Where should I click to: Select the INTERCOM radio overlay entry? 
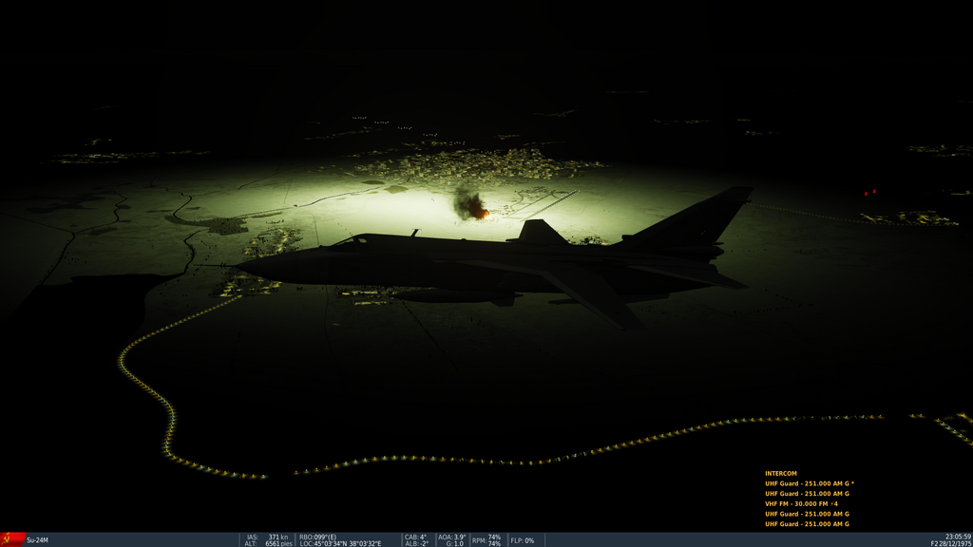[x=781, y=473]
